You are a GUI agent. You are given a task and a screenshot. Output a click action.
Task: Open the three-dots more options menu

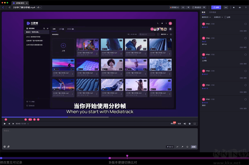(226, 7)
